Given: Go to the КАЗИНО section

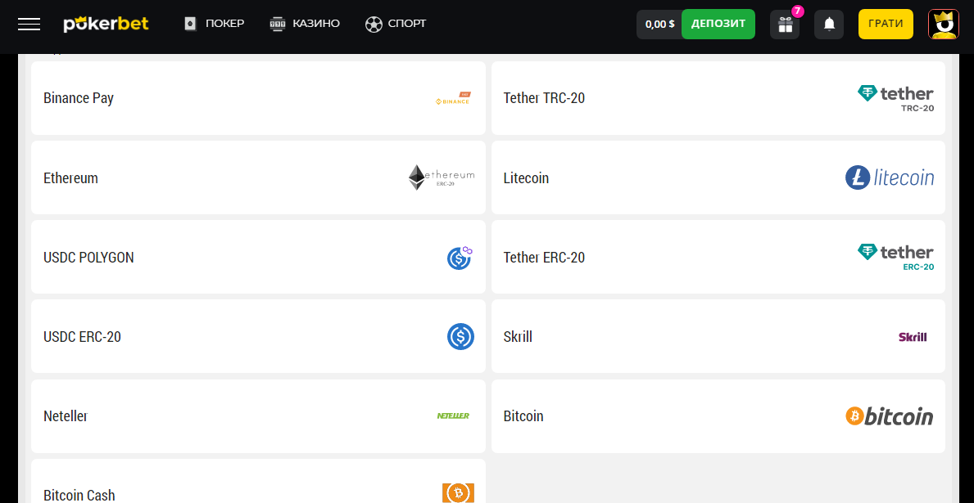Looking at the screenshot, I should pos(305,24).
